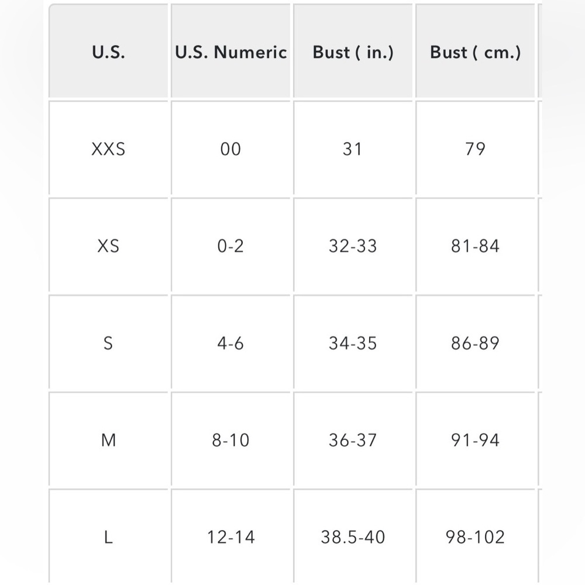
Task: Select the XXS size cell
Action: coord(108,148)
